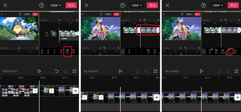
Task: Open help in the 00:15/04:31 editor
Action: point(204,5)
